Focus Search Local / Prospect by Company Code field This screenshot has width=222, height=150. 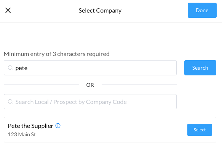(x=90, y=102)
